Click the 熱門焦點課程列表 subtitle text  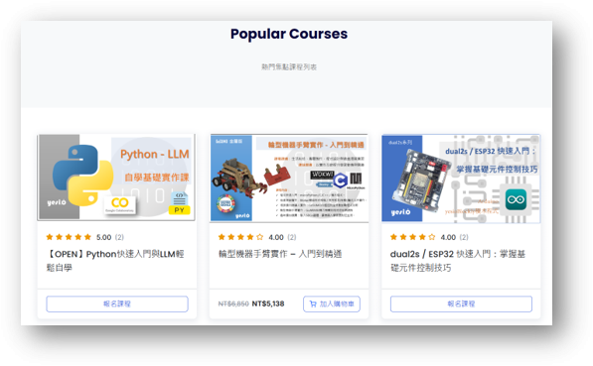pos(289,67)
